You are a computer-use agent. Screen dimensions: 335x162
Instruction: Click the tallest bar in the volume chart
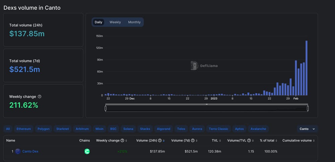307,68
